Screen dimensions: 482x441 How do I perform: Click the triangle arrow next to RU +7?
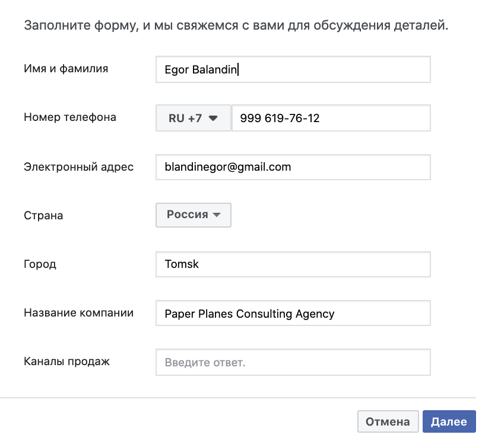[213, 119]
